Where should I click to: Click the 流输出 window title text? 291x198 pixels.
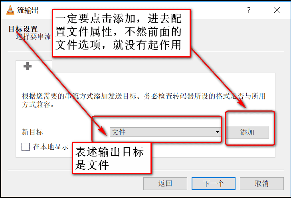[x=28, y=10]
